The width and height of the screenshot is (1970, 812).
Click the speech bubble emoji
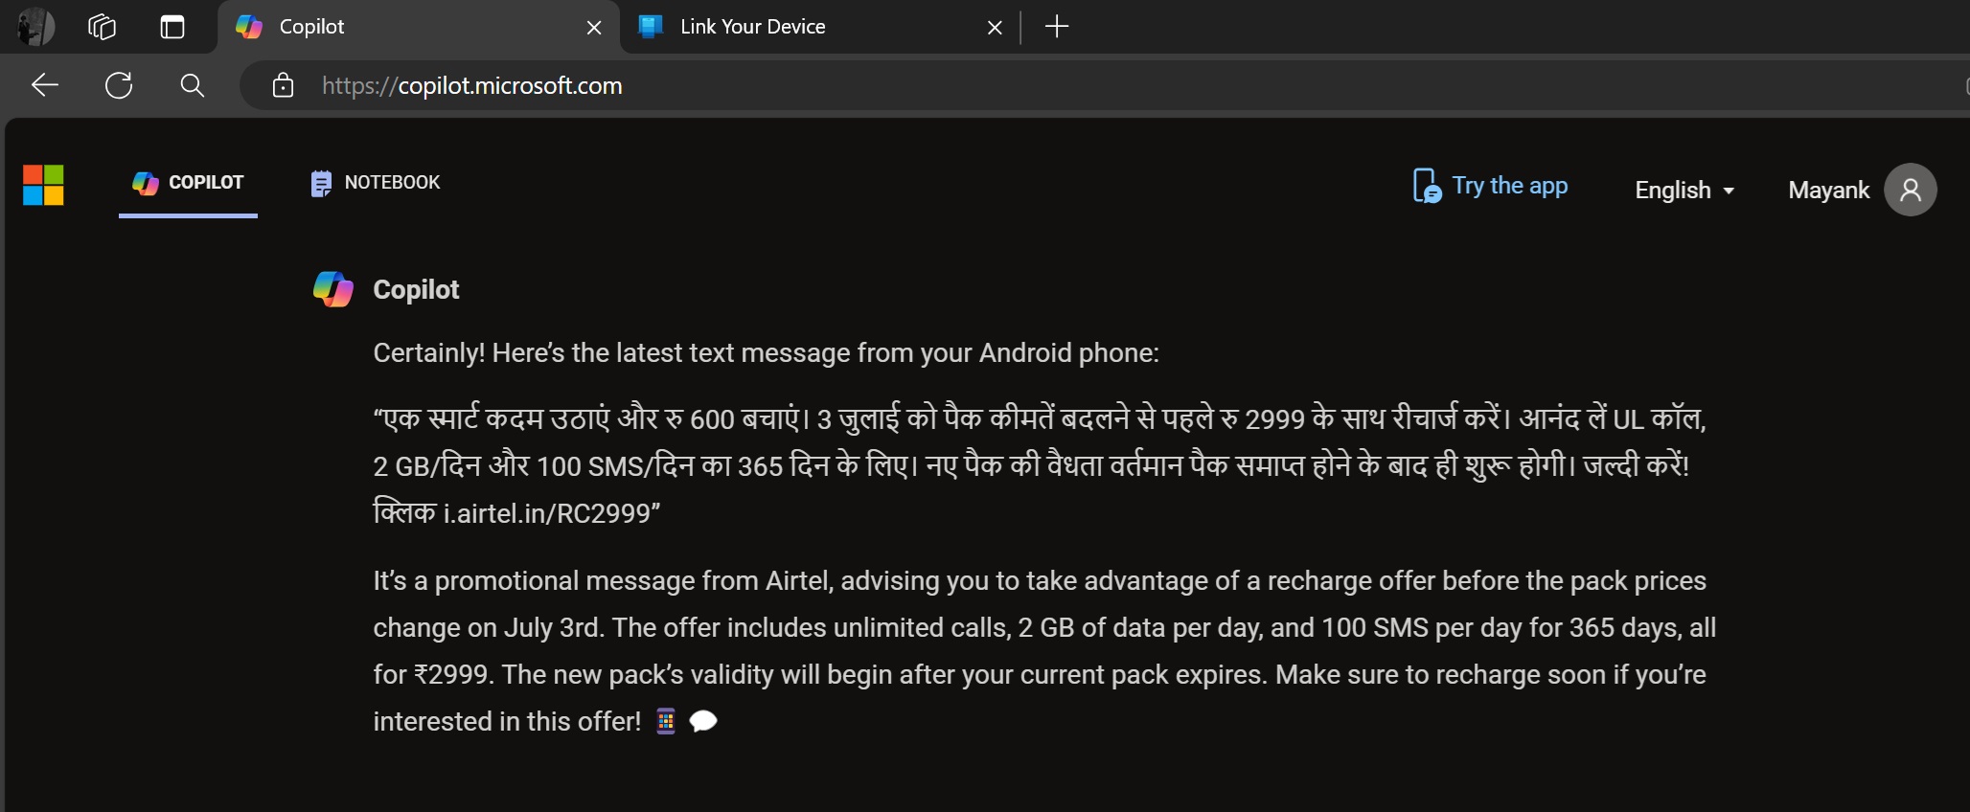click(703, 721)
